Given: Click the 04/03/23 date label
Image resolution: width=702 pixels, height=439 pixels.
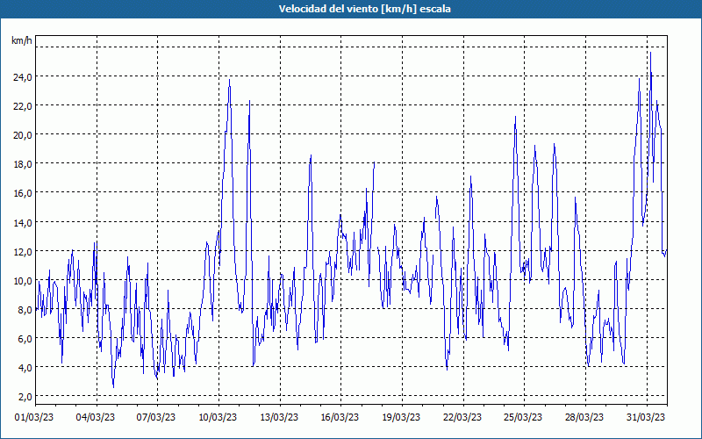Looking at the screenshot, I should point(96,417).
